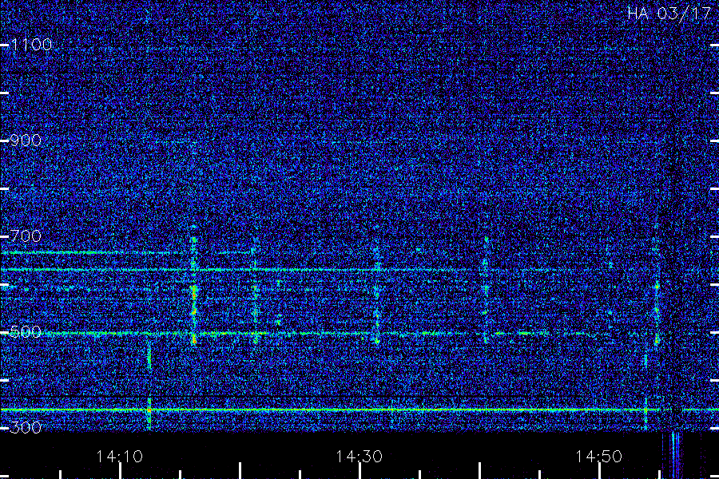Click the 14:30 time axis label
The height and width of the screenshot is (479, 719).
(x=359, y=457)
